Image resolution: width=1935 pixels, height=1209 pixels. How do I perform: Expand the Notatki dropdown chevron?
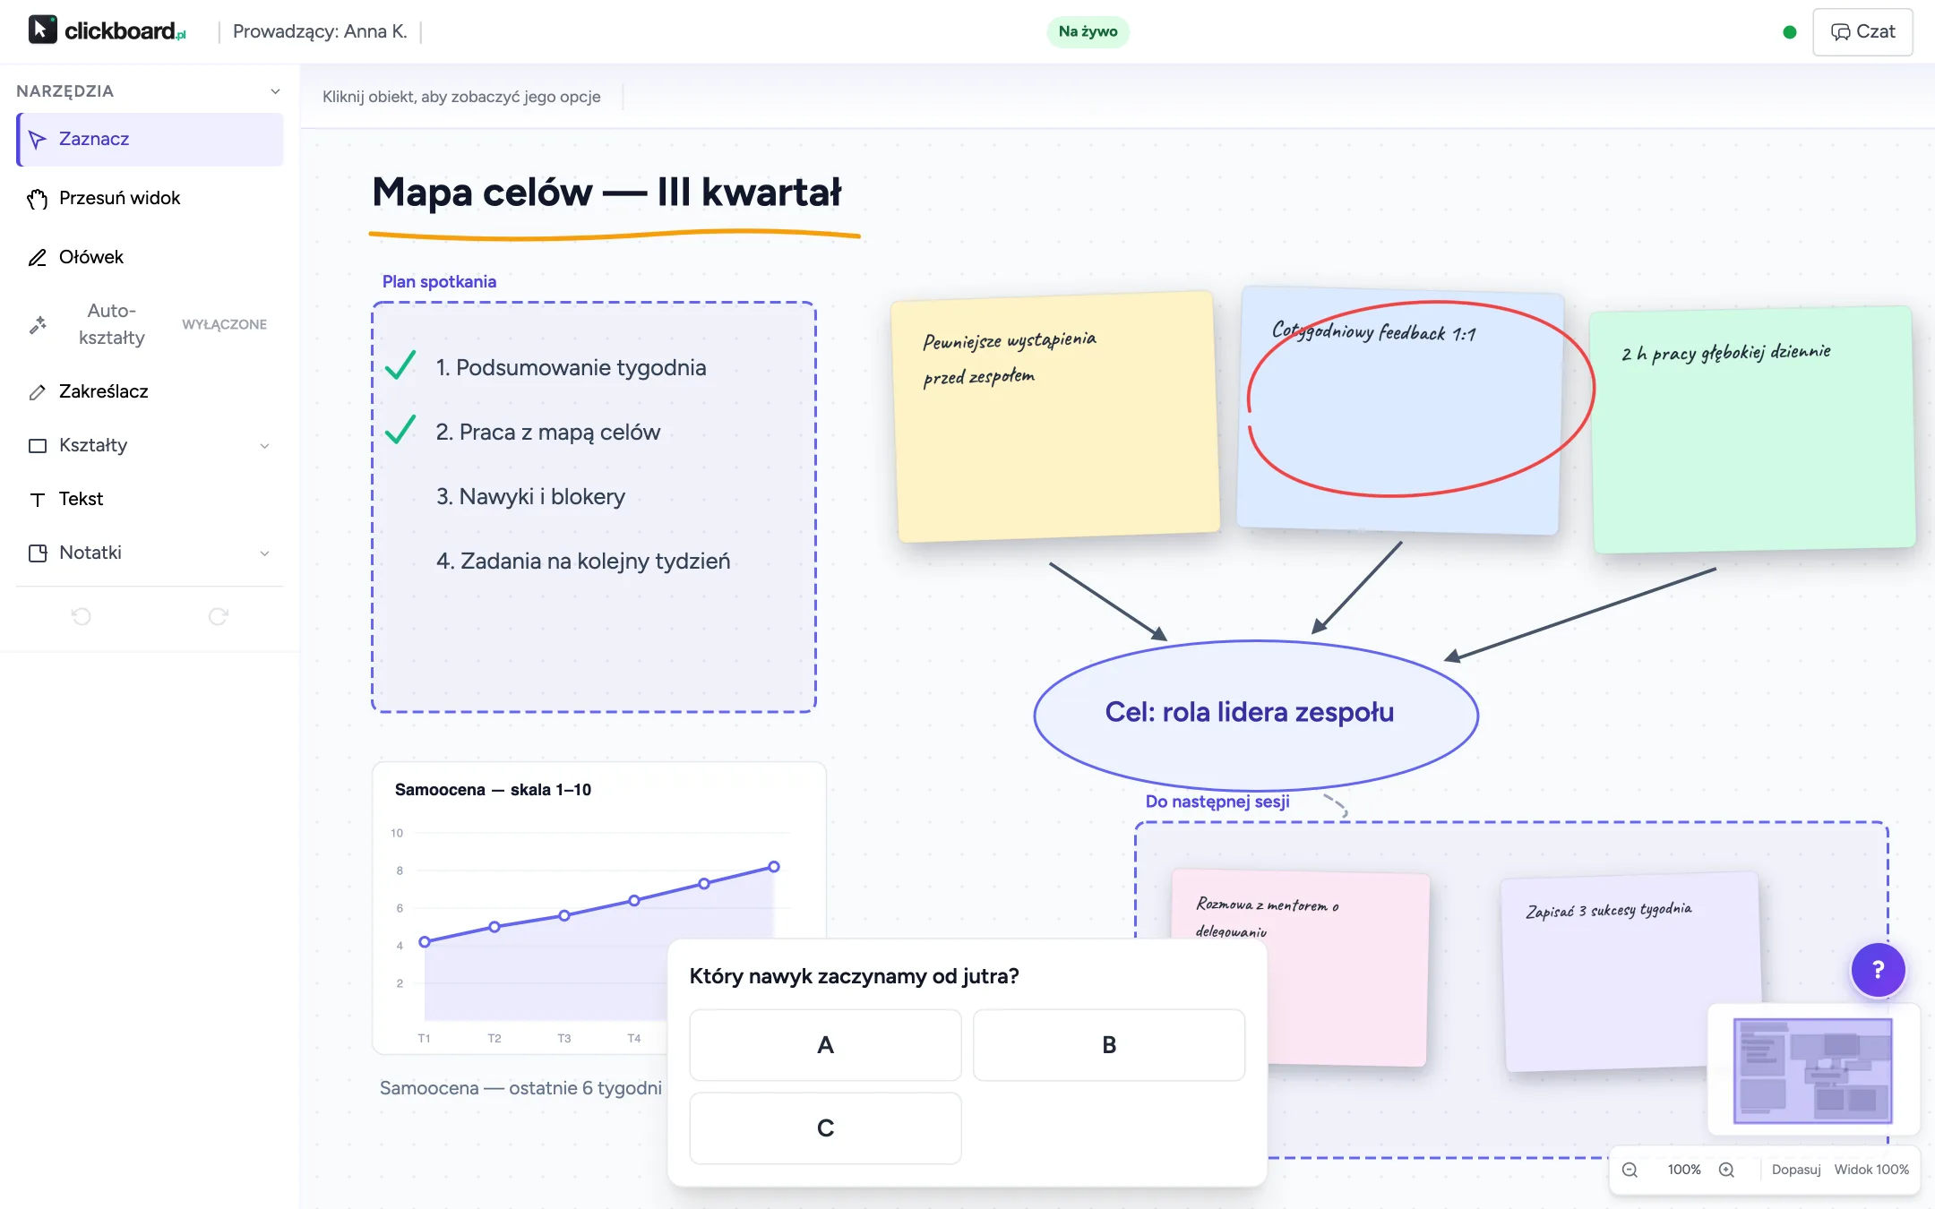tap(264, 553)
